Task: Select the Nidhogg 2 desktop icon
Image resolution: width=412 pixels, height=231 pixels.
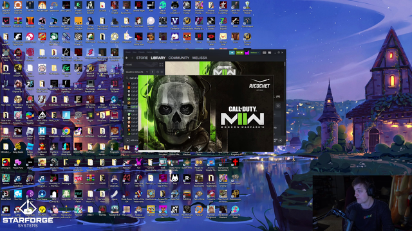Action: pyautogui.click(x=30, y=21)
